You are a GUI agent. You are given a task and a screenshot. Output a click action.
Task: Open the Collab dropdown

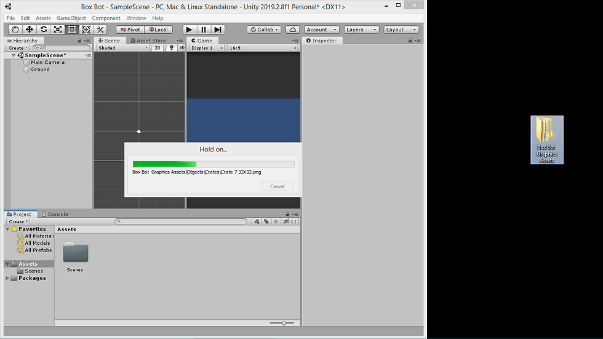coord(264,30)
